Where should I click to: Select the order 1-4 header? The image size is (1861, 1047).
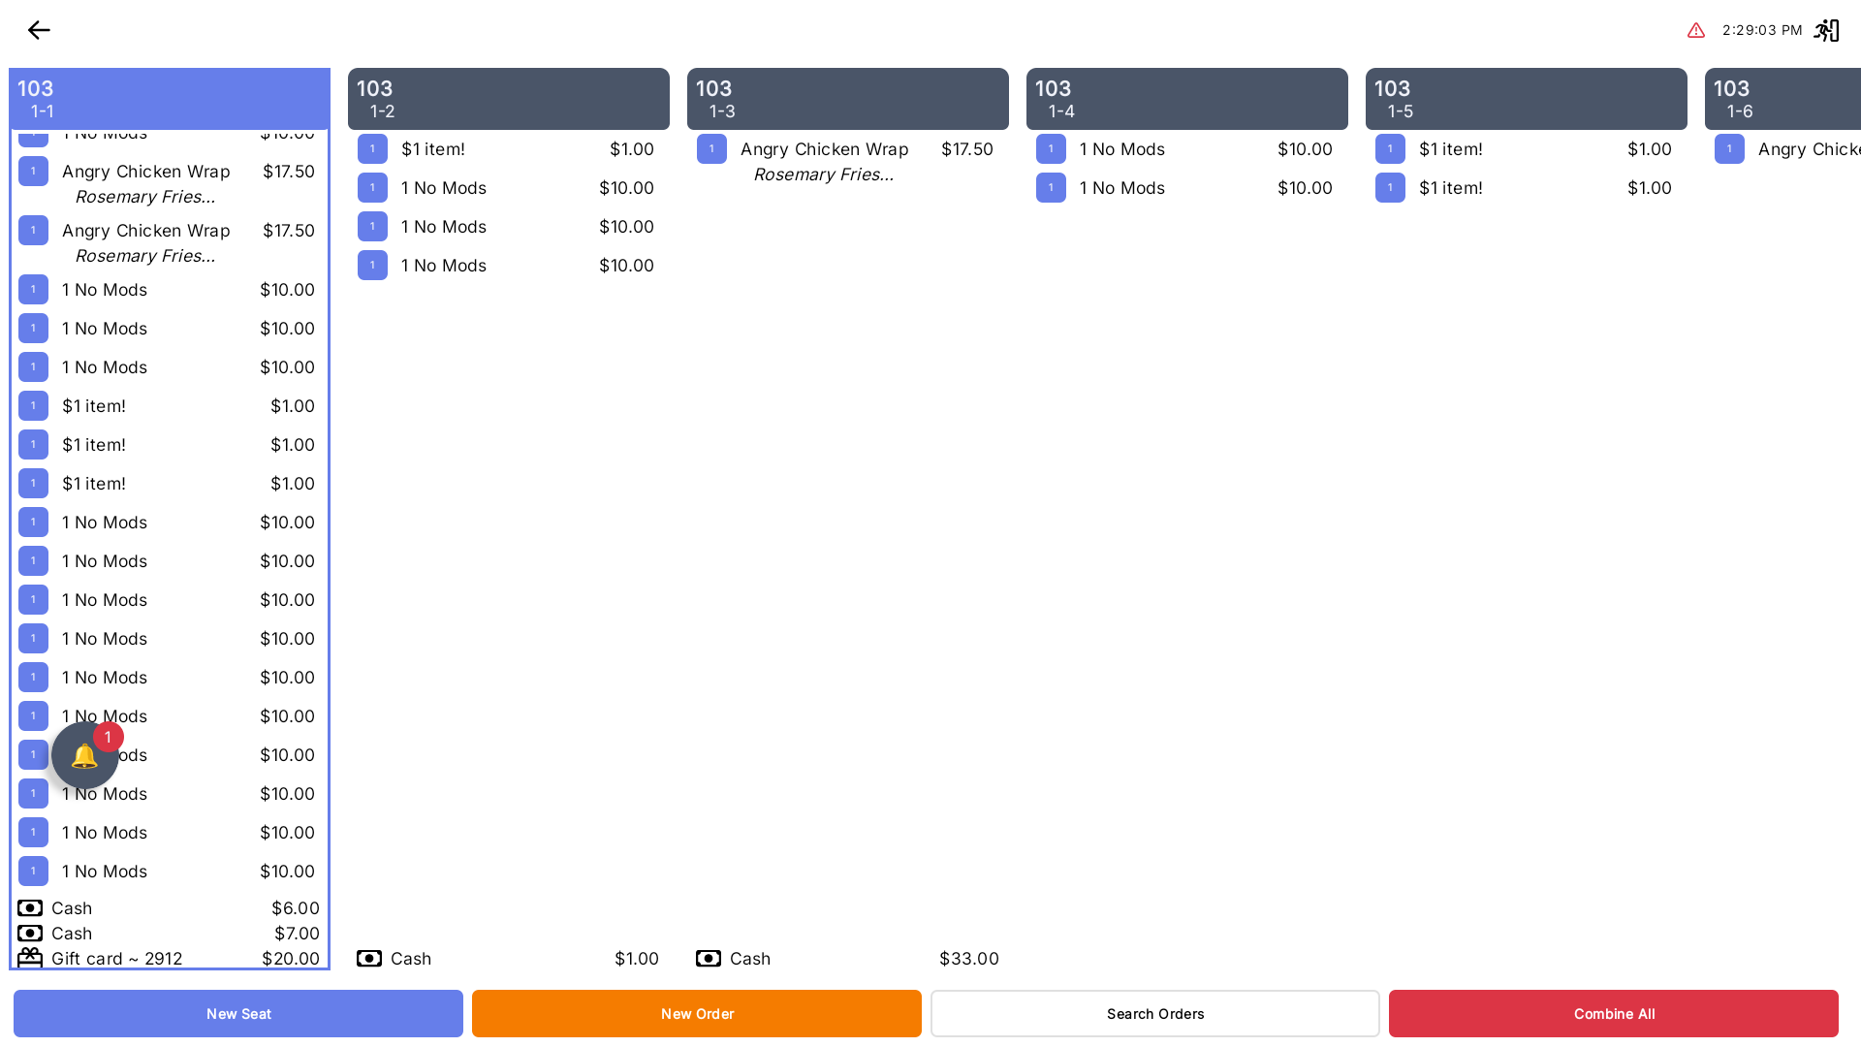coord(1186,99)
